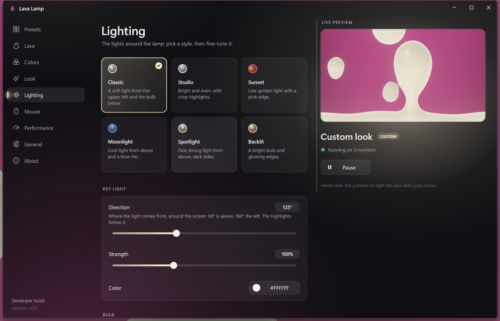Open the Performance settings
500x321 pixels.
[46, 128]
